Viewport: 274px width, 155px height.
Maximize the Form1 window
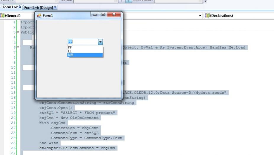coord(103,14)
